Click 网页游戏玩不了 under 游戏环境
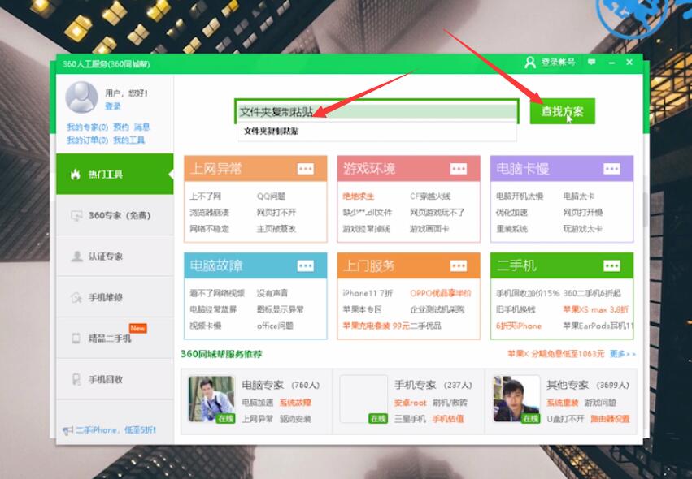The image size is (692, 479). 437,213
